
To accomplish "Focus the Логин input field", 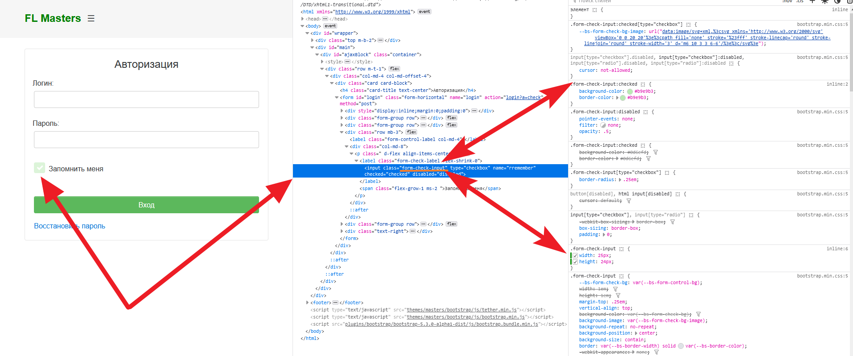I will point(146,99).
